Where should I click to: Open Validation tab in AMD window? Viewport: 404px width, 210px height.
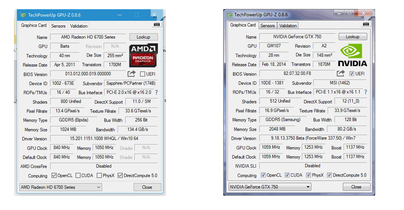tap(79, 26)
